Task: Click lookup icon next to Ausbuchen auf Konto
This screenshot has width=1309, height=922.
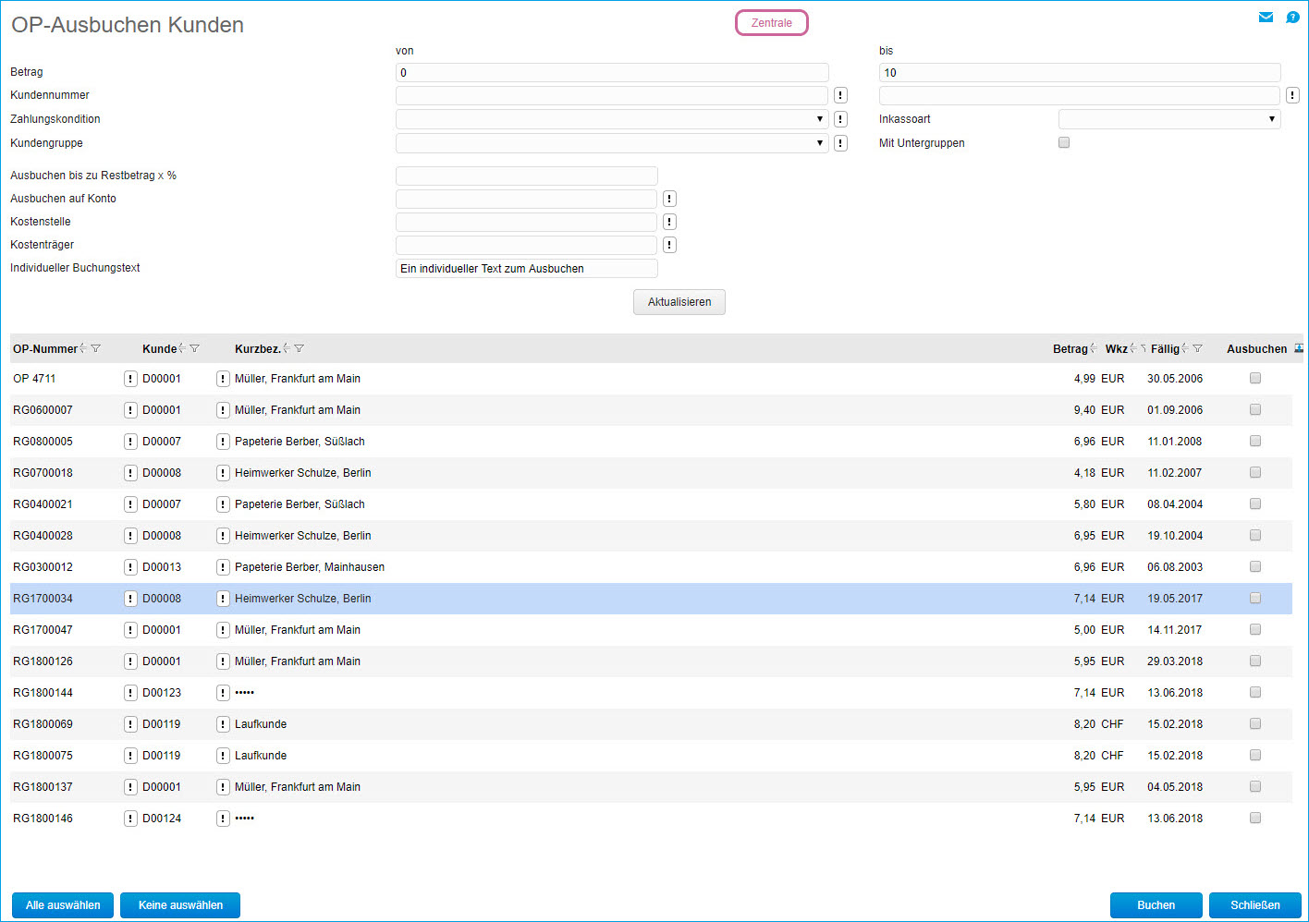Action: click(x=669, y=199)
